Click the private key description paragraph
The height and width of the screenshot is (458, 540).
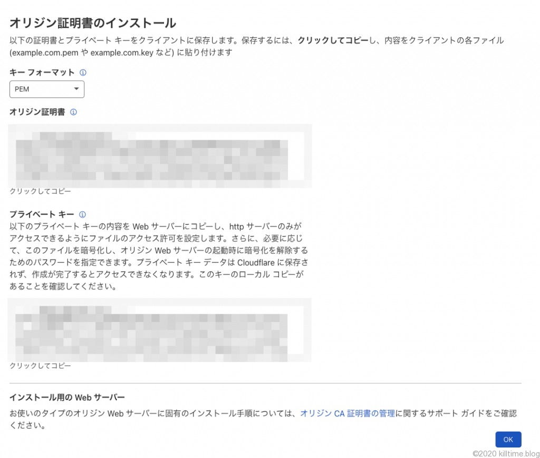(158, 256)
